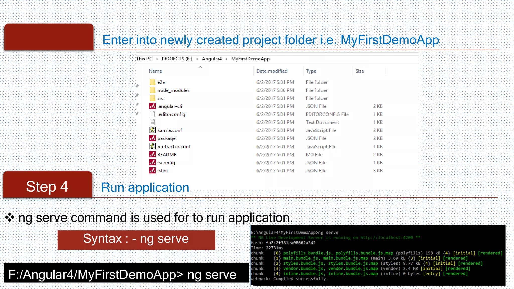Click the Run application heading
Screen dimensions: 514x289
[145, 188]
